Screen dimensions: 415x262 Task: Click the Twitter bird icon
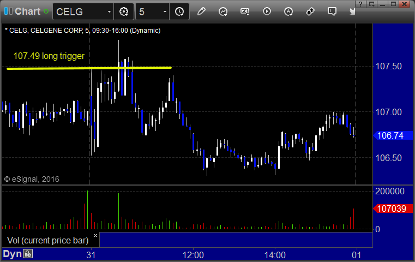click(x=352, y=11)
